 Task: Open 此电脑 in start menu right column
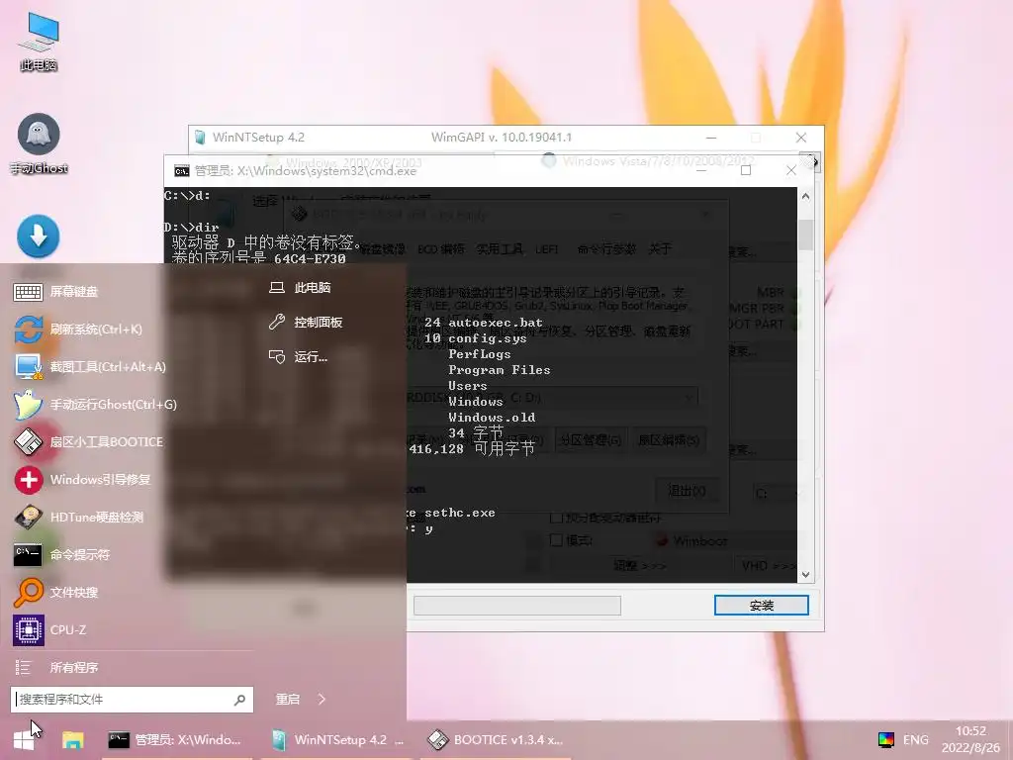pyautogui.click(x=301, y=288)
